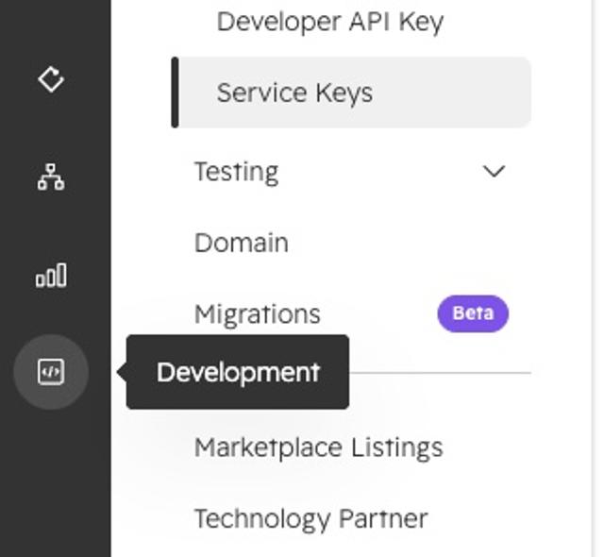Image resolution: width=604 pixels, height=557 pixels.
Task: Open the hierarchy tree sidebar icon
Action: (x=51, y=177)
